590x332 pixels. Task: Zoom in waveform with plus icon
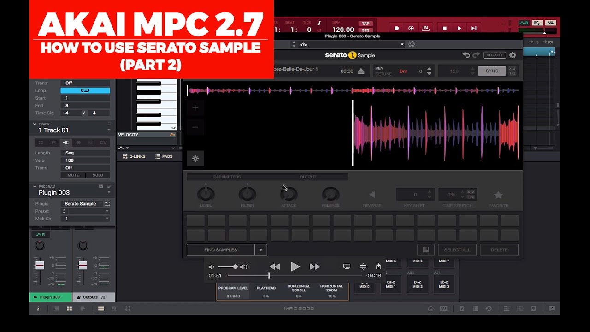coord(195,108)
